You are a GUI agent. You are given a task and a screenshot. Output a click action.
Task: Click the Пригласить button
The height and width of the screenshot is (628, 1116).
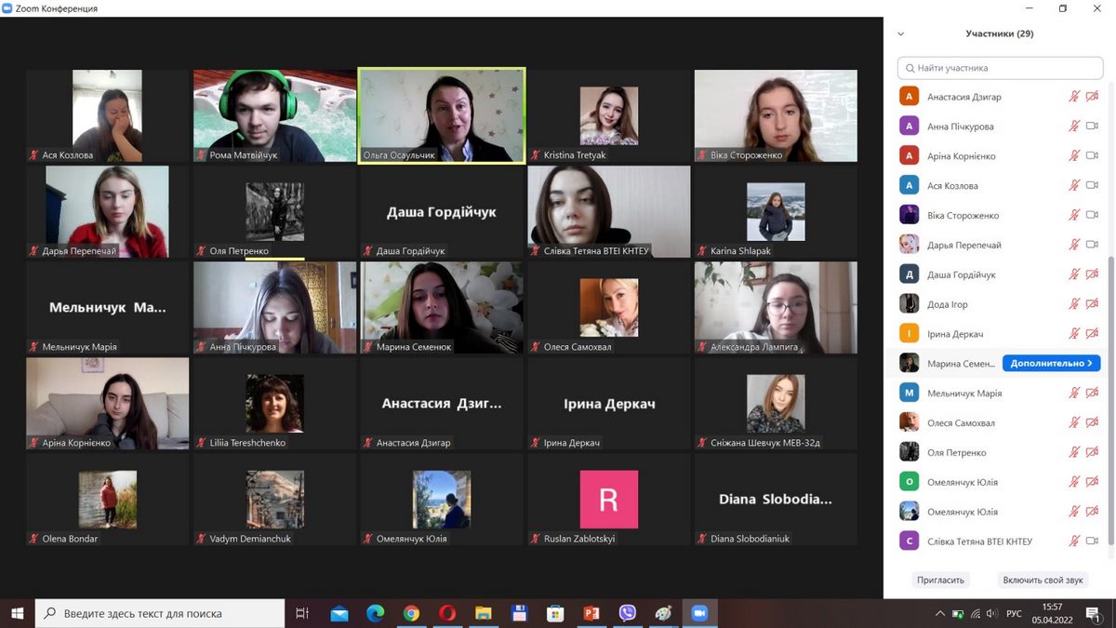coord(940,580)
